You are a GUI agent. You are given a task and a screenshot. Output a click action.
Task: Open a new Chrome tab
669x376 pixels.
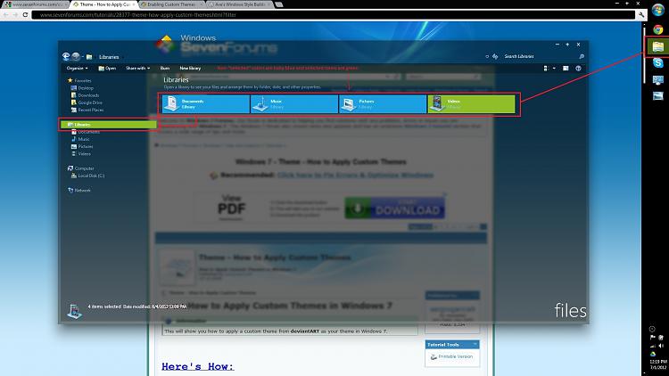tap(278, 4)
